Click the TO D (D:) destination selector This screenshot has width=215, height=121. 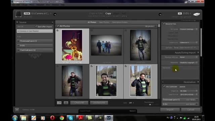187,13
